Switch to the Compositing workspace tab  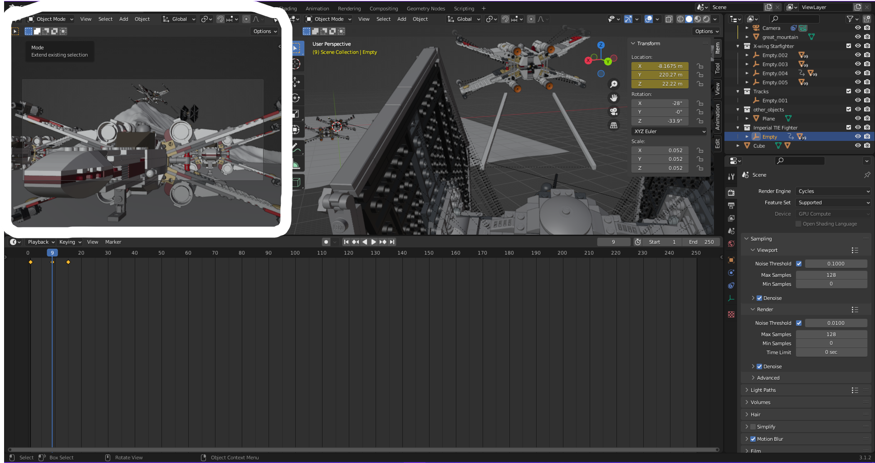pyautogui.click(x=384, y=9)
